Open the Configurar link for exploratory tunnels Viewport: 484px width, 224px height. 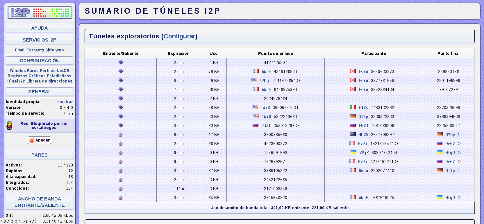[x=179, y=36]
